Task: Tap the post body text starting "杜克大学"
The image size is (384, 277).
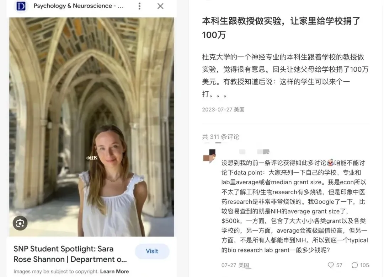Action: pyautogui.click(x=285, y=76)
